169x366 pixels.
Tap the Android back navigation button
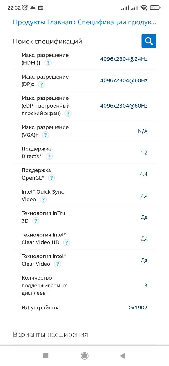(123, 356)
